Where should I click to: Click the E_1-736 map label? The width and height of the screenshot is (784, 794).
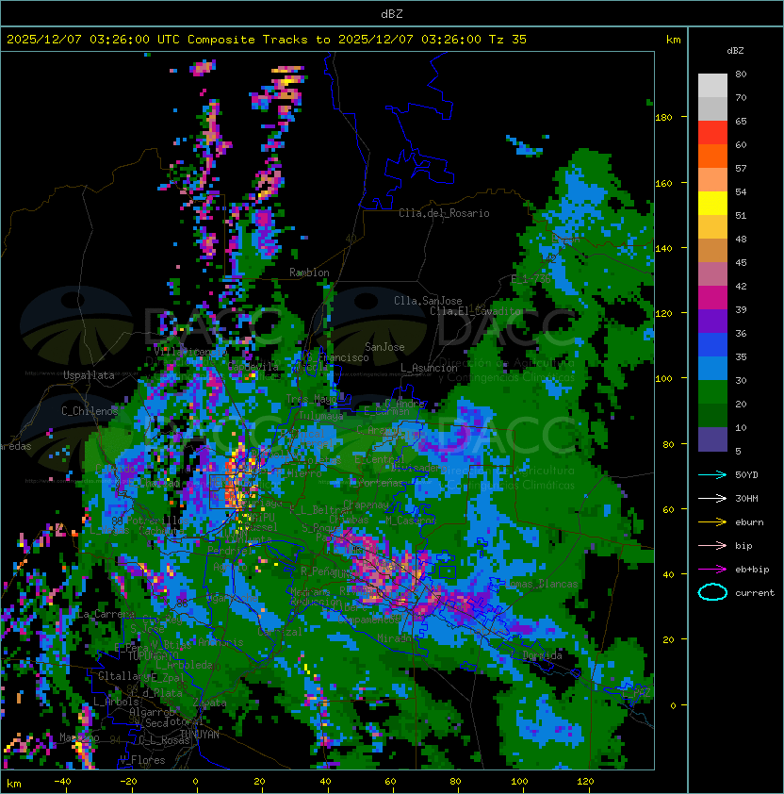coord(531,279)
